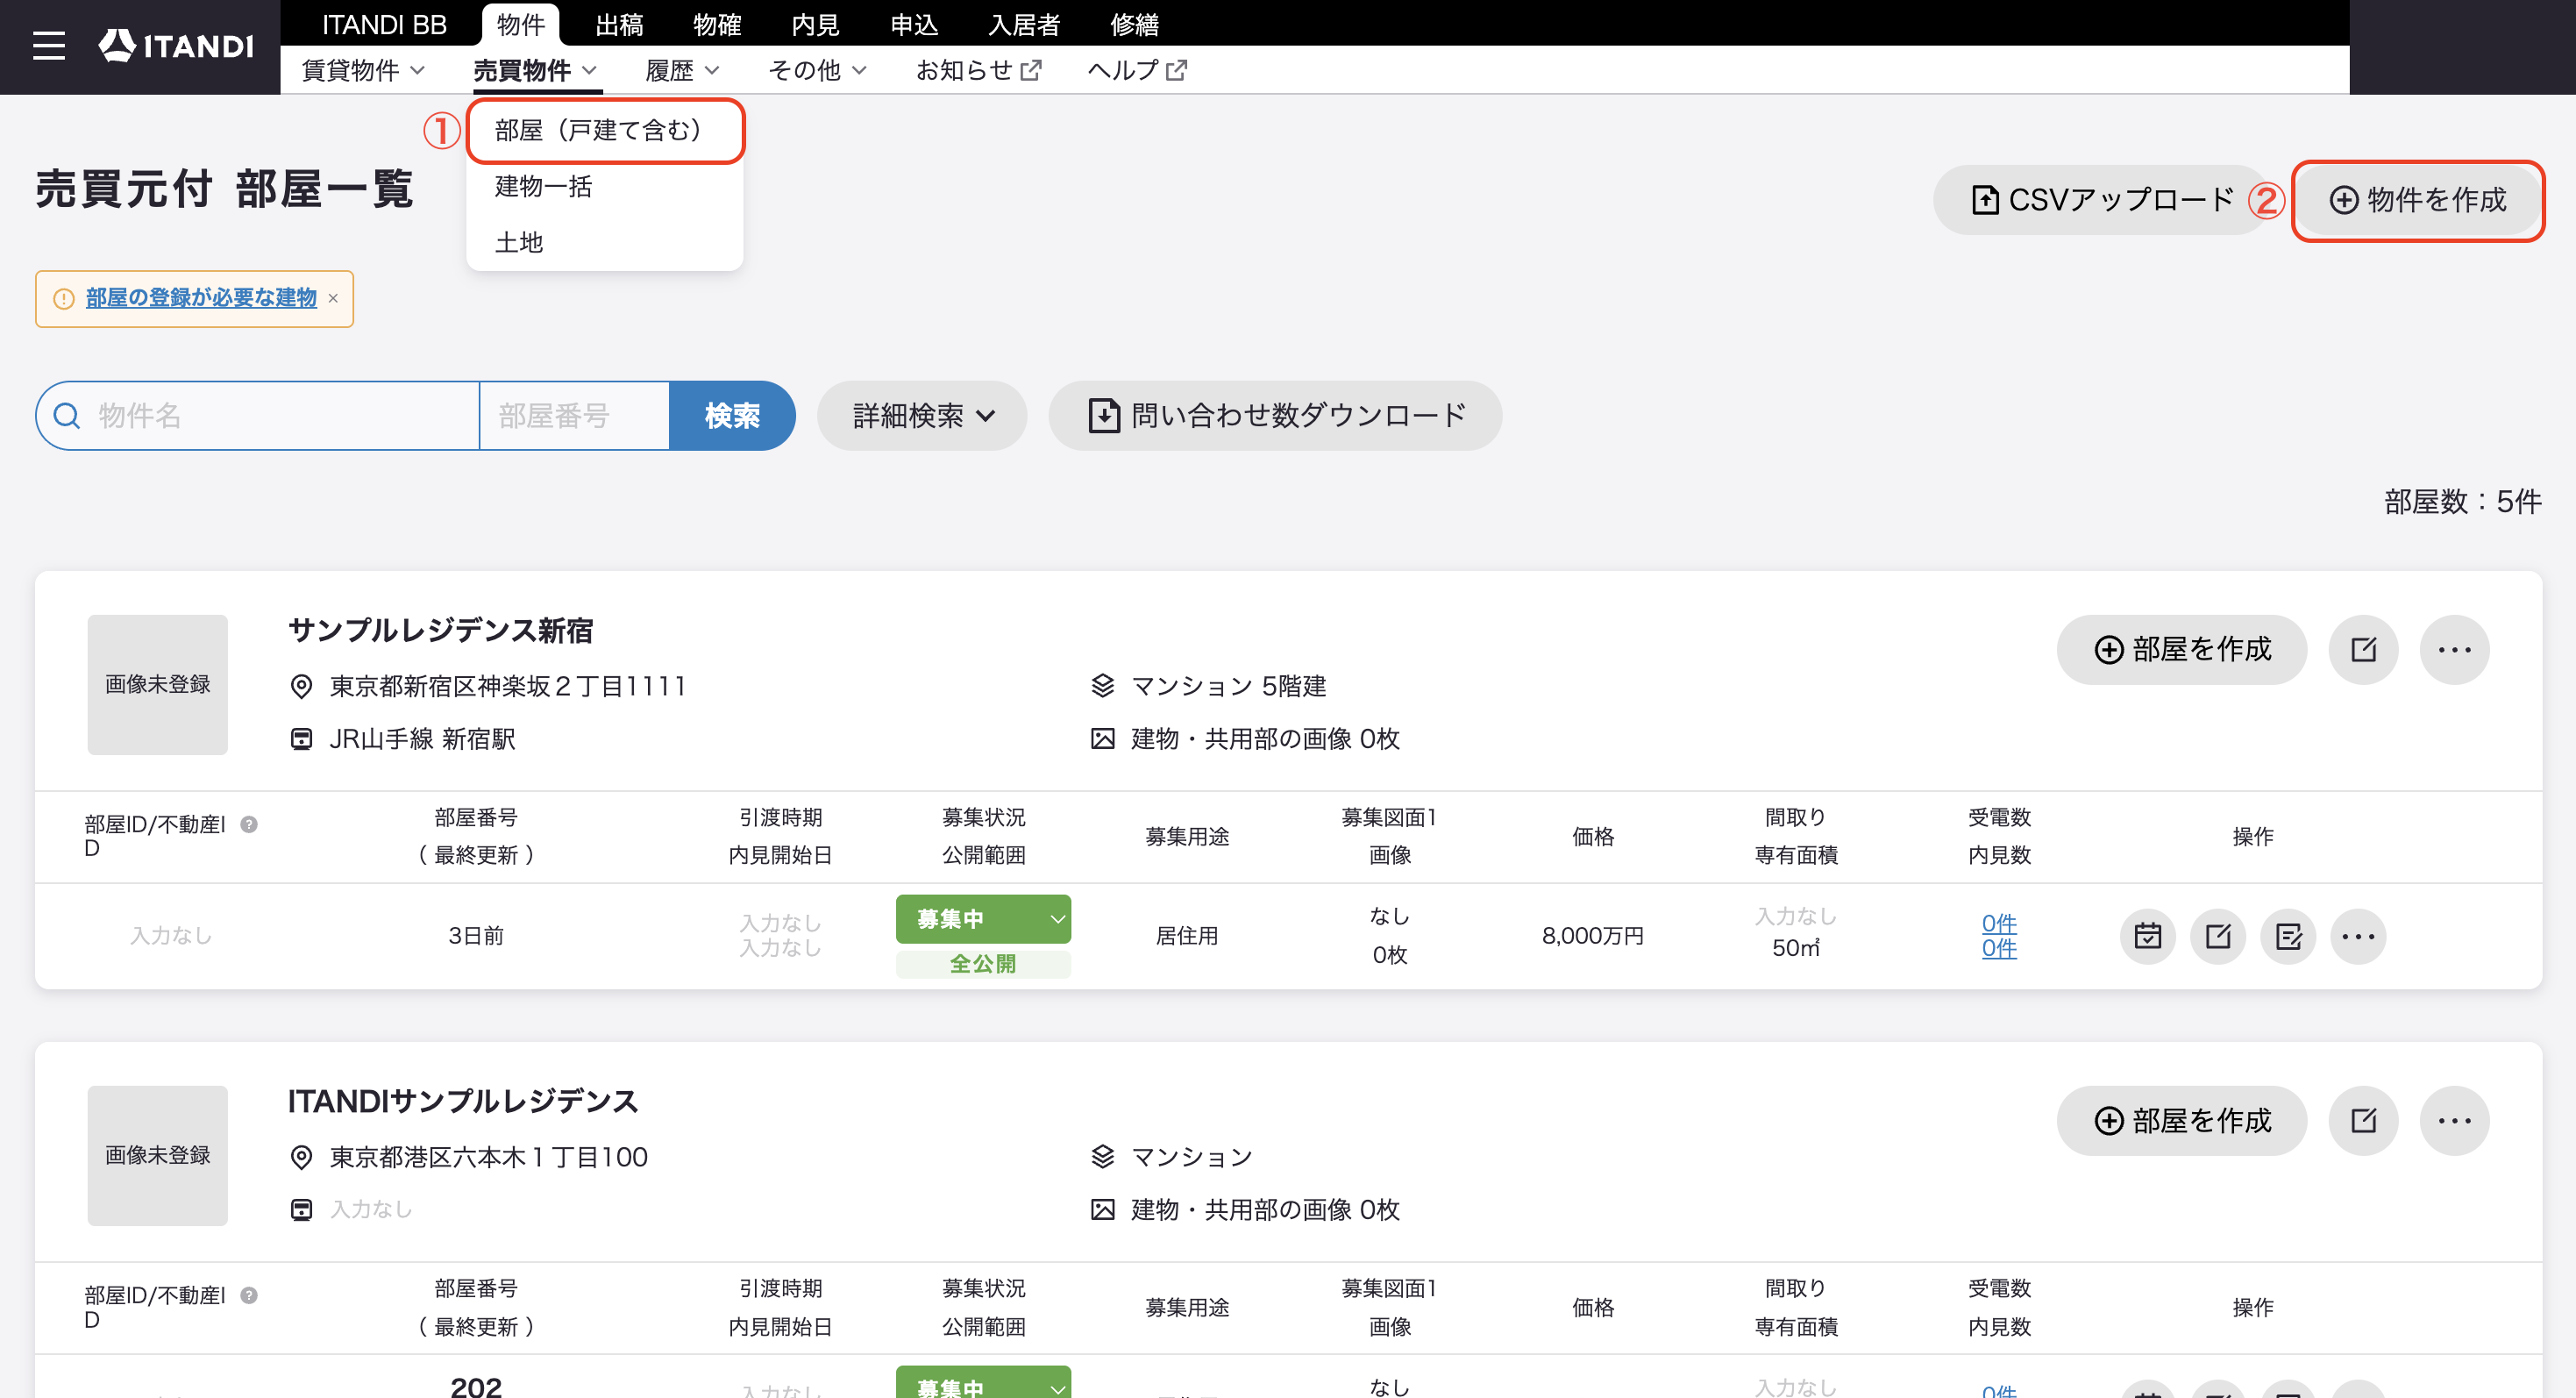Edit building サンプルレジデンス新宿 with pencil icon
The height and width of the screenshot is (1398, 2576).
coord(2363,650)
